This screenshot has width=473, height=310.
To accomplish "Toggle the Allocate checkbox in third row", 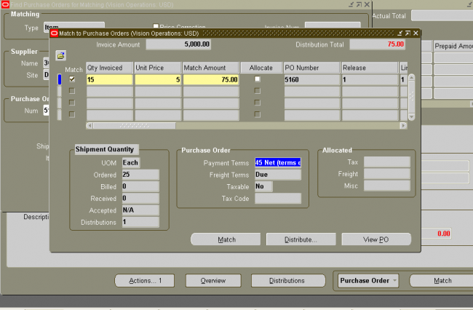I will click(258, 103).
